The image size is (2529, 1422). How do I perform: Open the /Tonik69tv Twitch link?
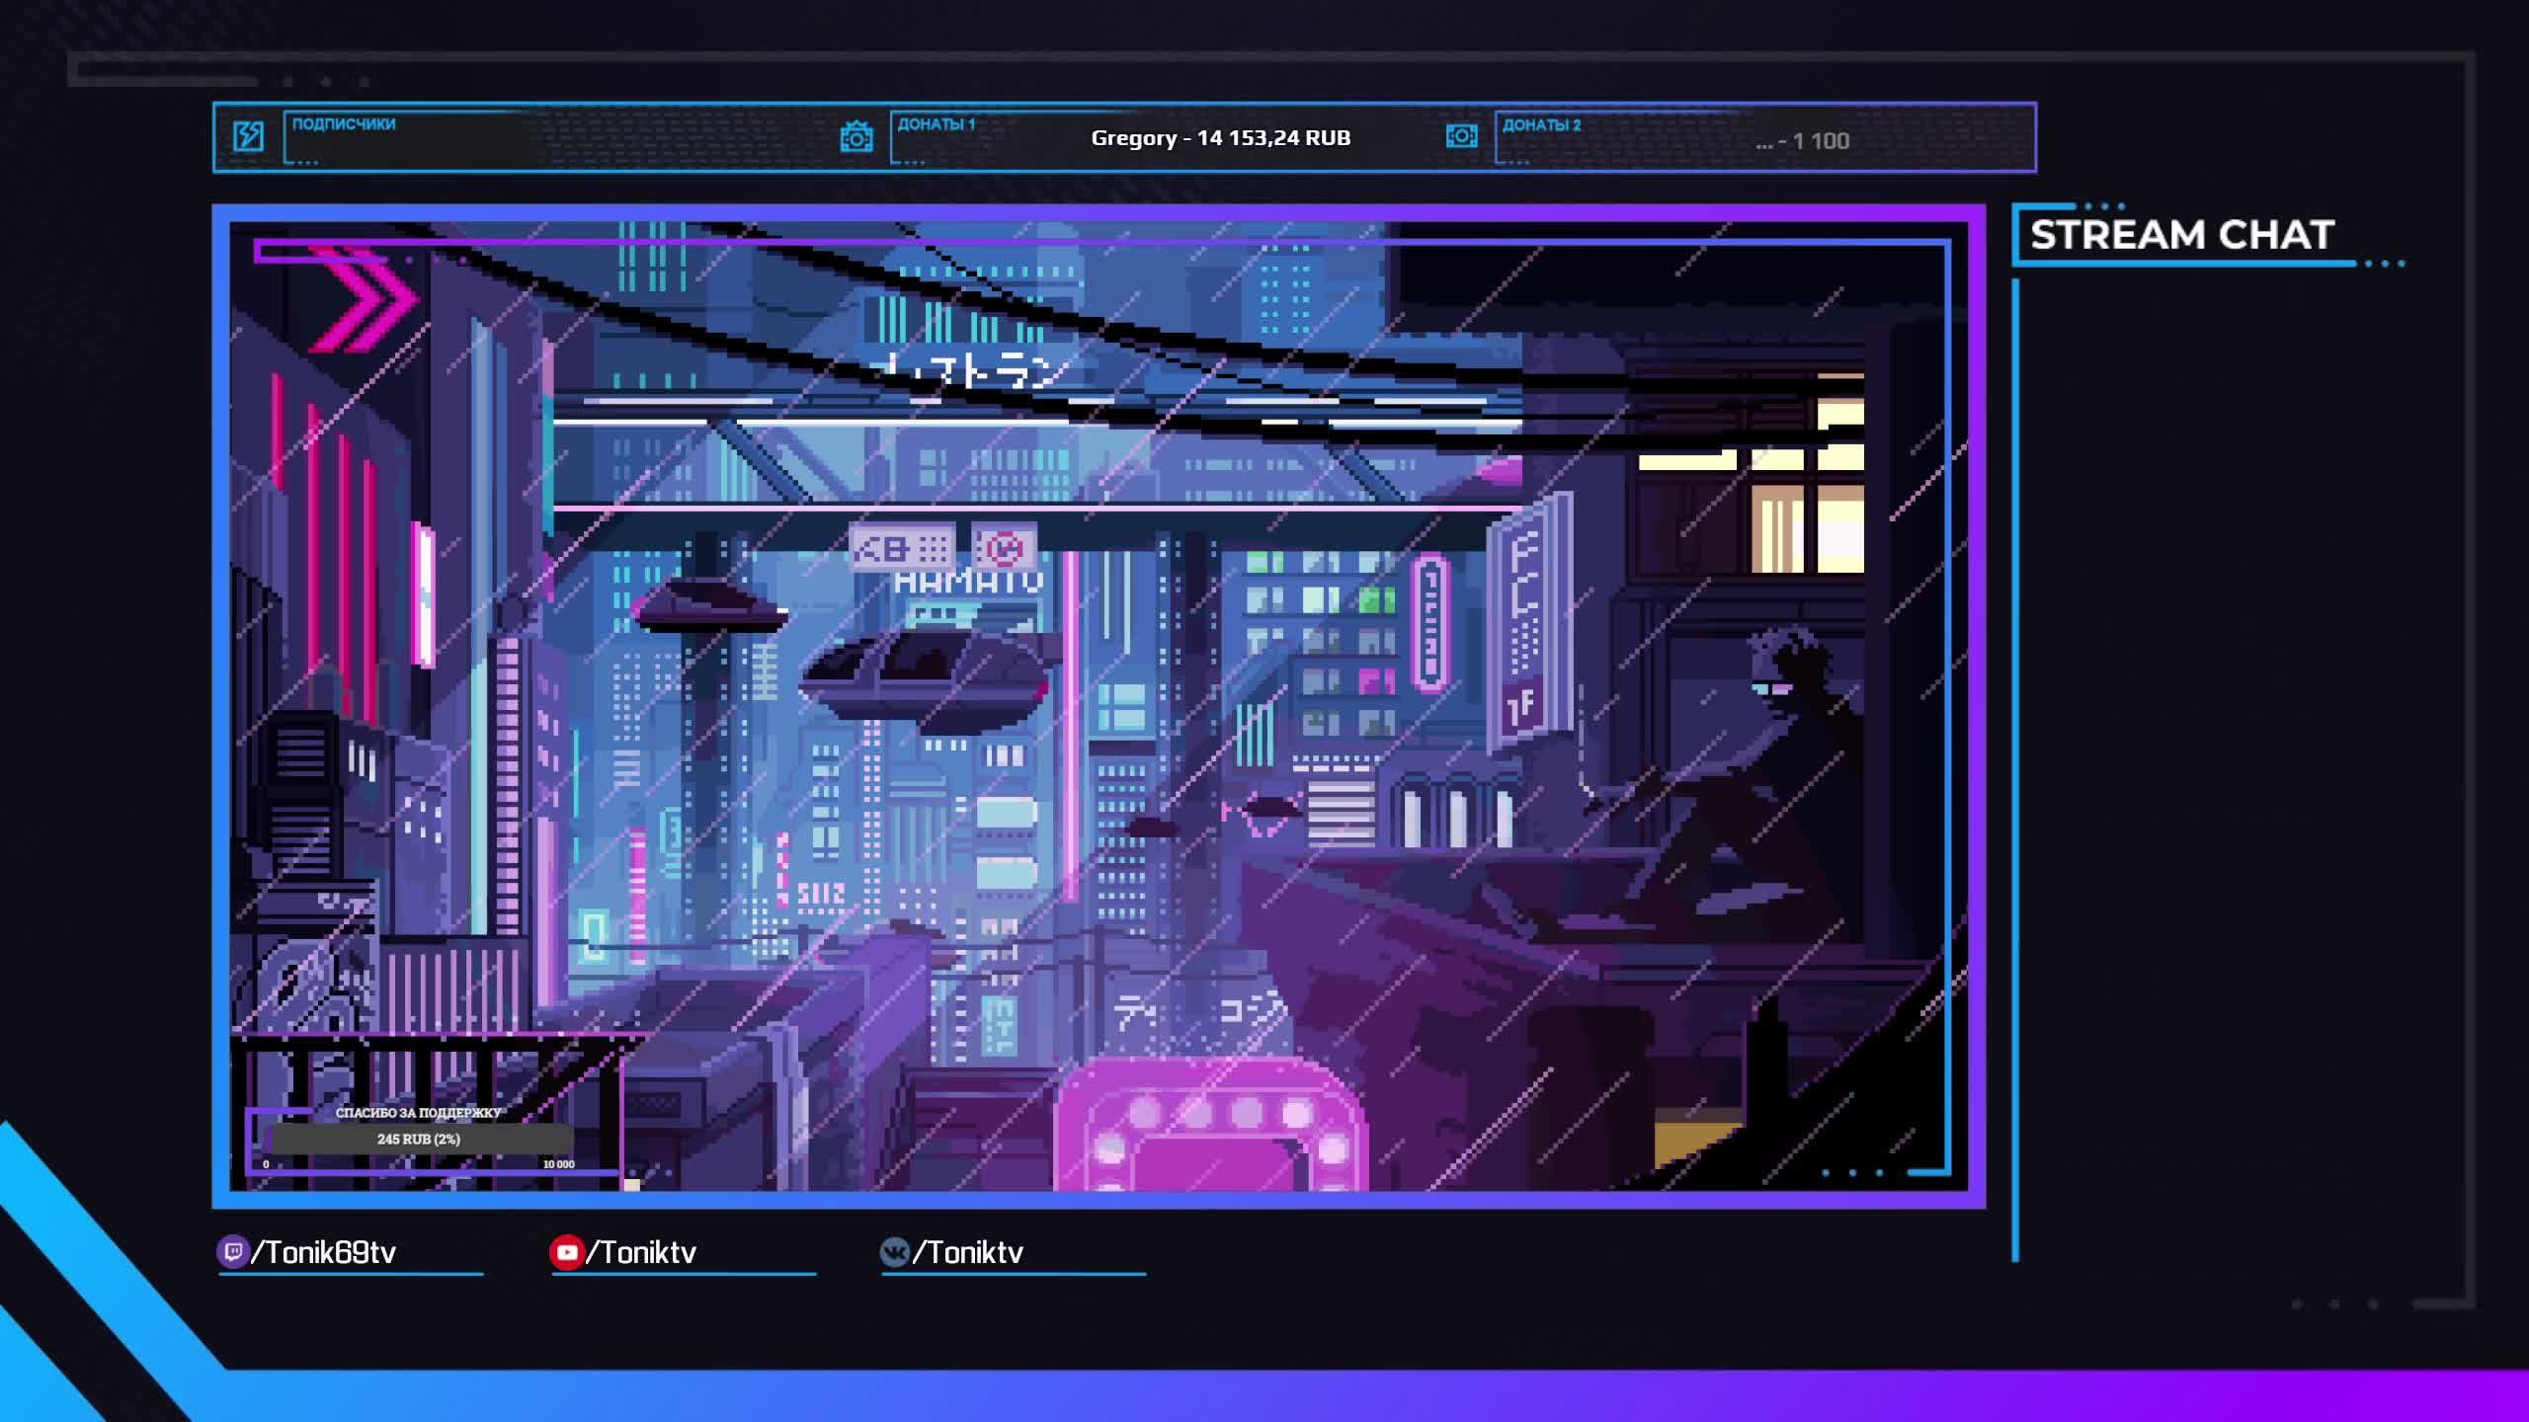click(323, 1253)
